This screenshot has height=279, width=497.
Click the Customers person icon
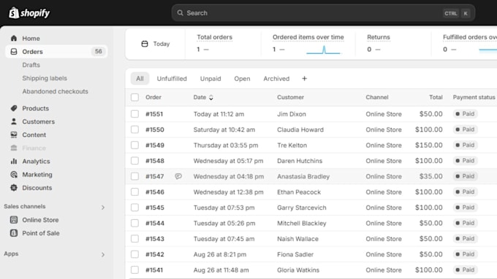tap(14, 122)
